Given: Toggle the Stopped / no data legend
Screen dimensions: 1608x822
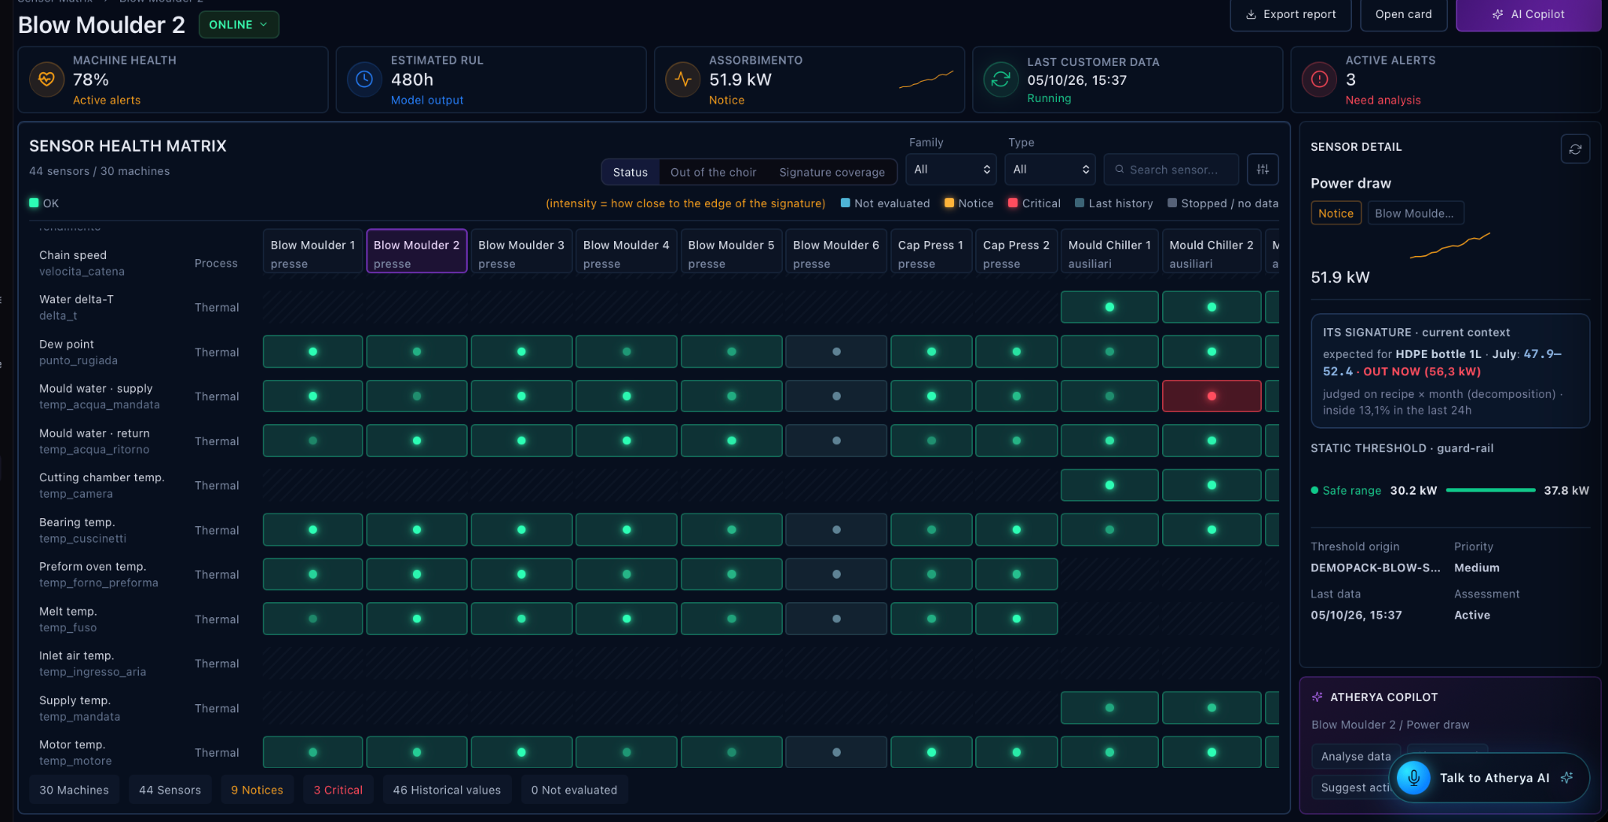Looking at the screenshot, I should pyautogui.click(x=1222, y=203).
